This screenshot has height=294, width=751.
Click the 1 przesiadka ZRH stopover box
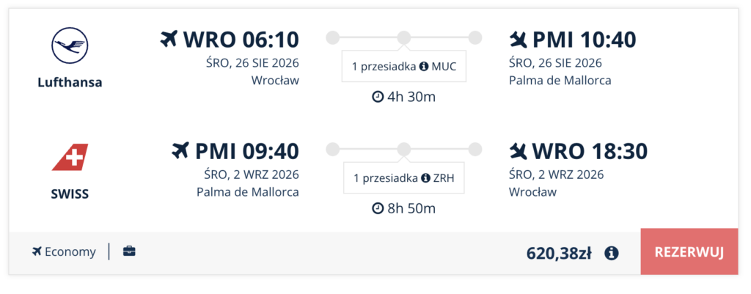[x=404, y=178]
